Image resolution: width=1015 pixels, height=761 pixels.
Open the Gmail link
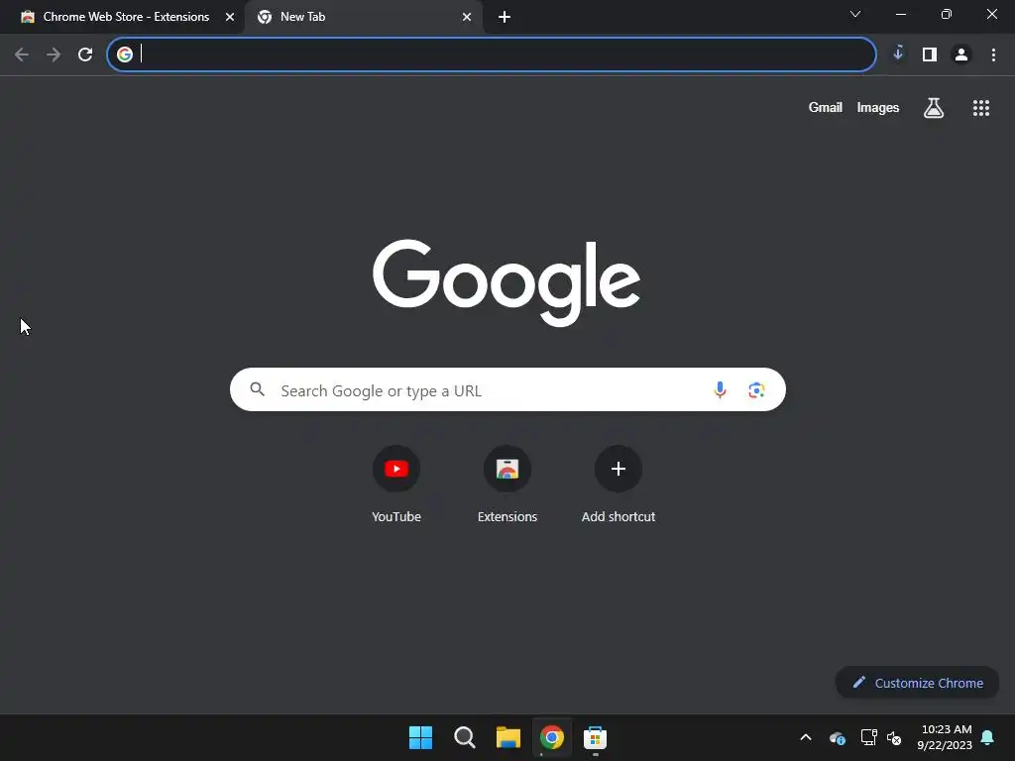tap(826, 107)
